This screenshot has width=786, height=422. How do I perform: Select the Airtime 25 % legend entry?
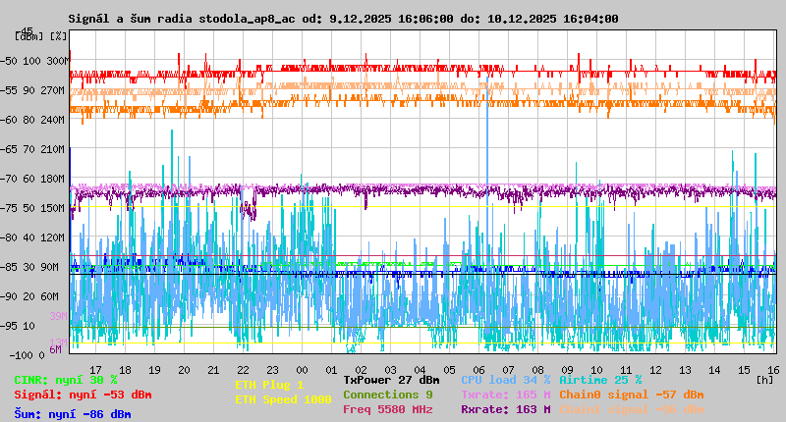[x=600, y=379]
